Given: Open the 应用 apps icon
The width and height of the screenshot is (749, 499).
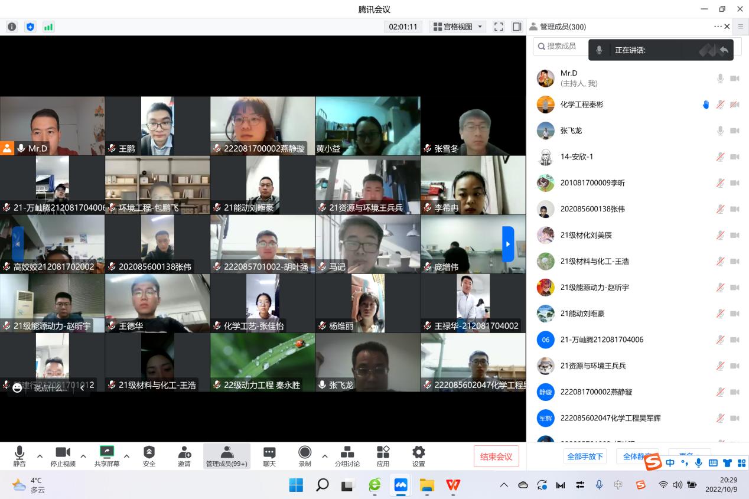Looking at the screenshot, I should (x=383, y=453).
